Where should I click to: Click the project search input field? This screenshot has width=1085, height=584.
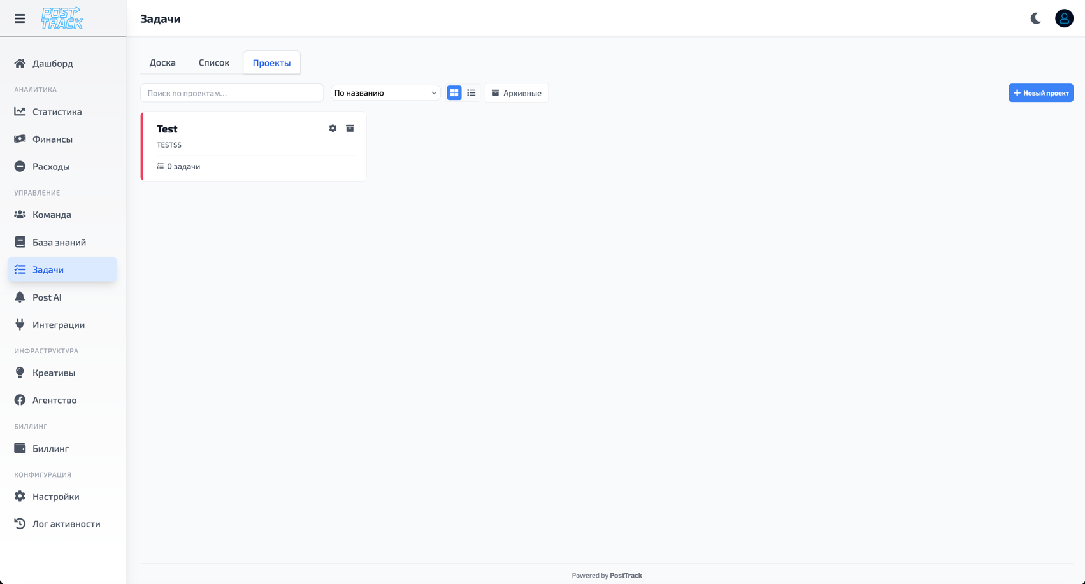pos(231,92)
